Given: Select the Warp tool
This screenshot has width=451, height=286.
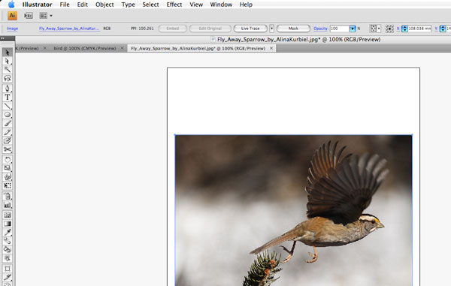Looking at the screenshot, I should (8, 177).
